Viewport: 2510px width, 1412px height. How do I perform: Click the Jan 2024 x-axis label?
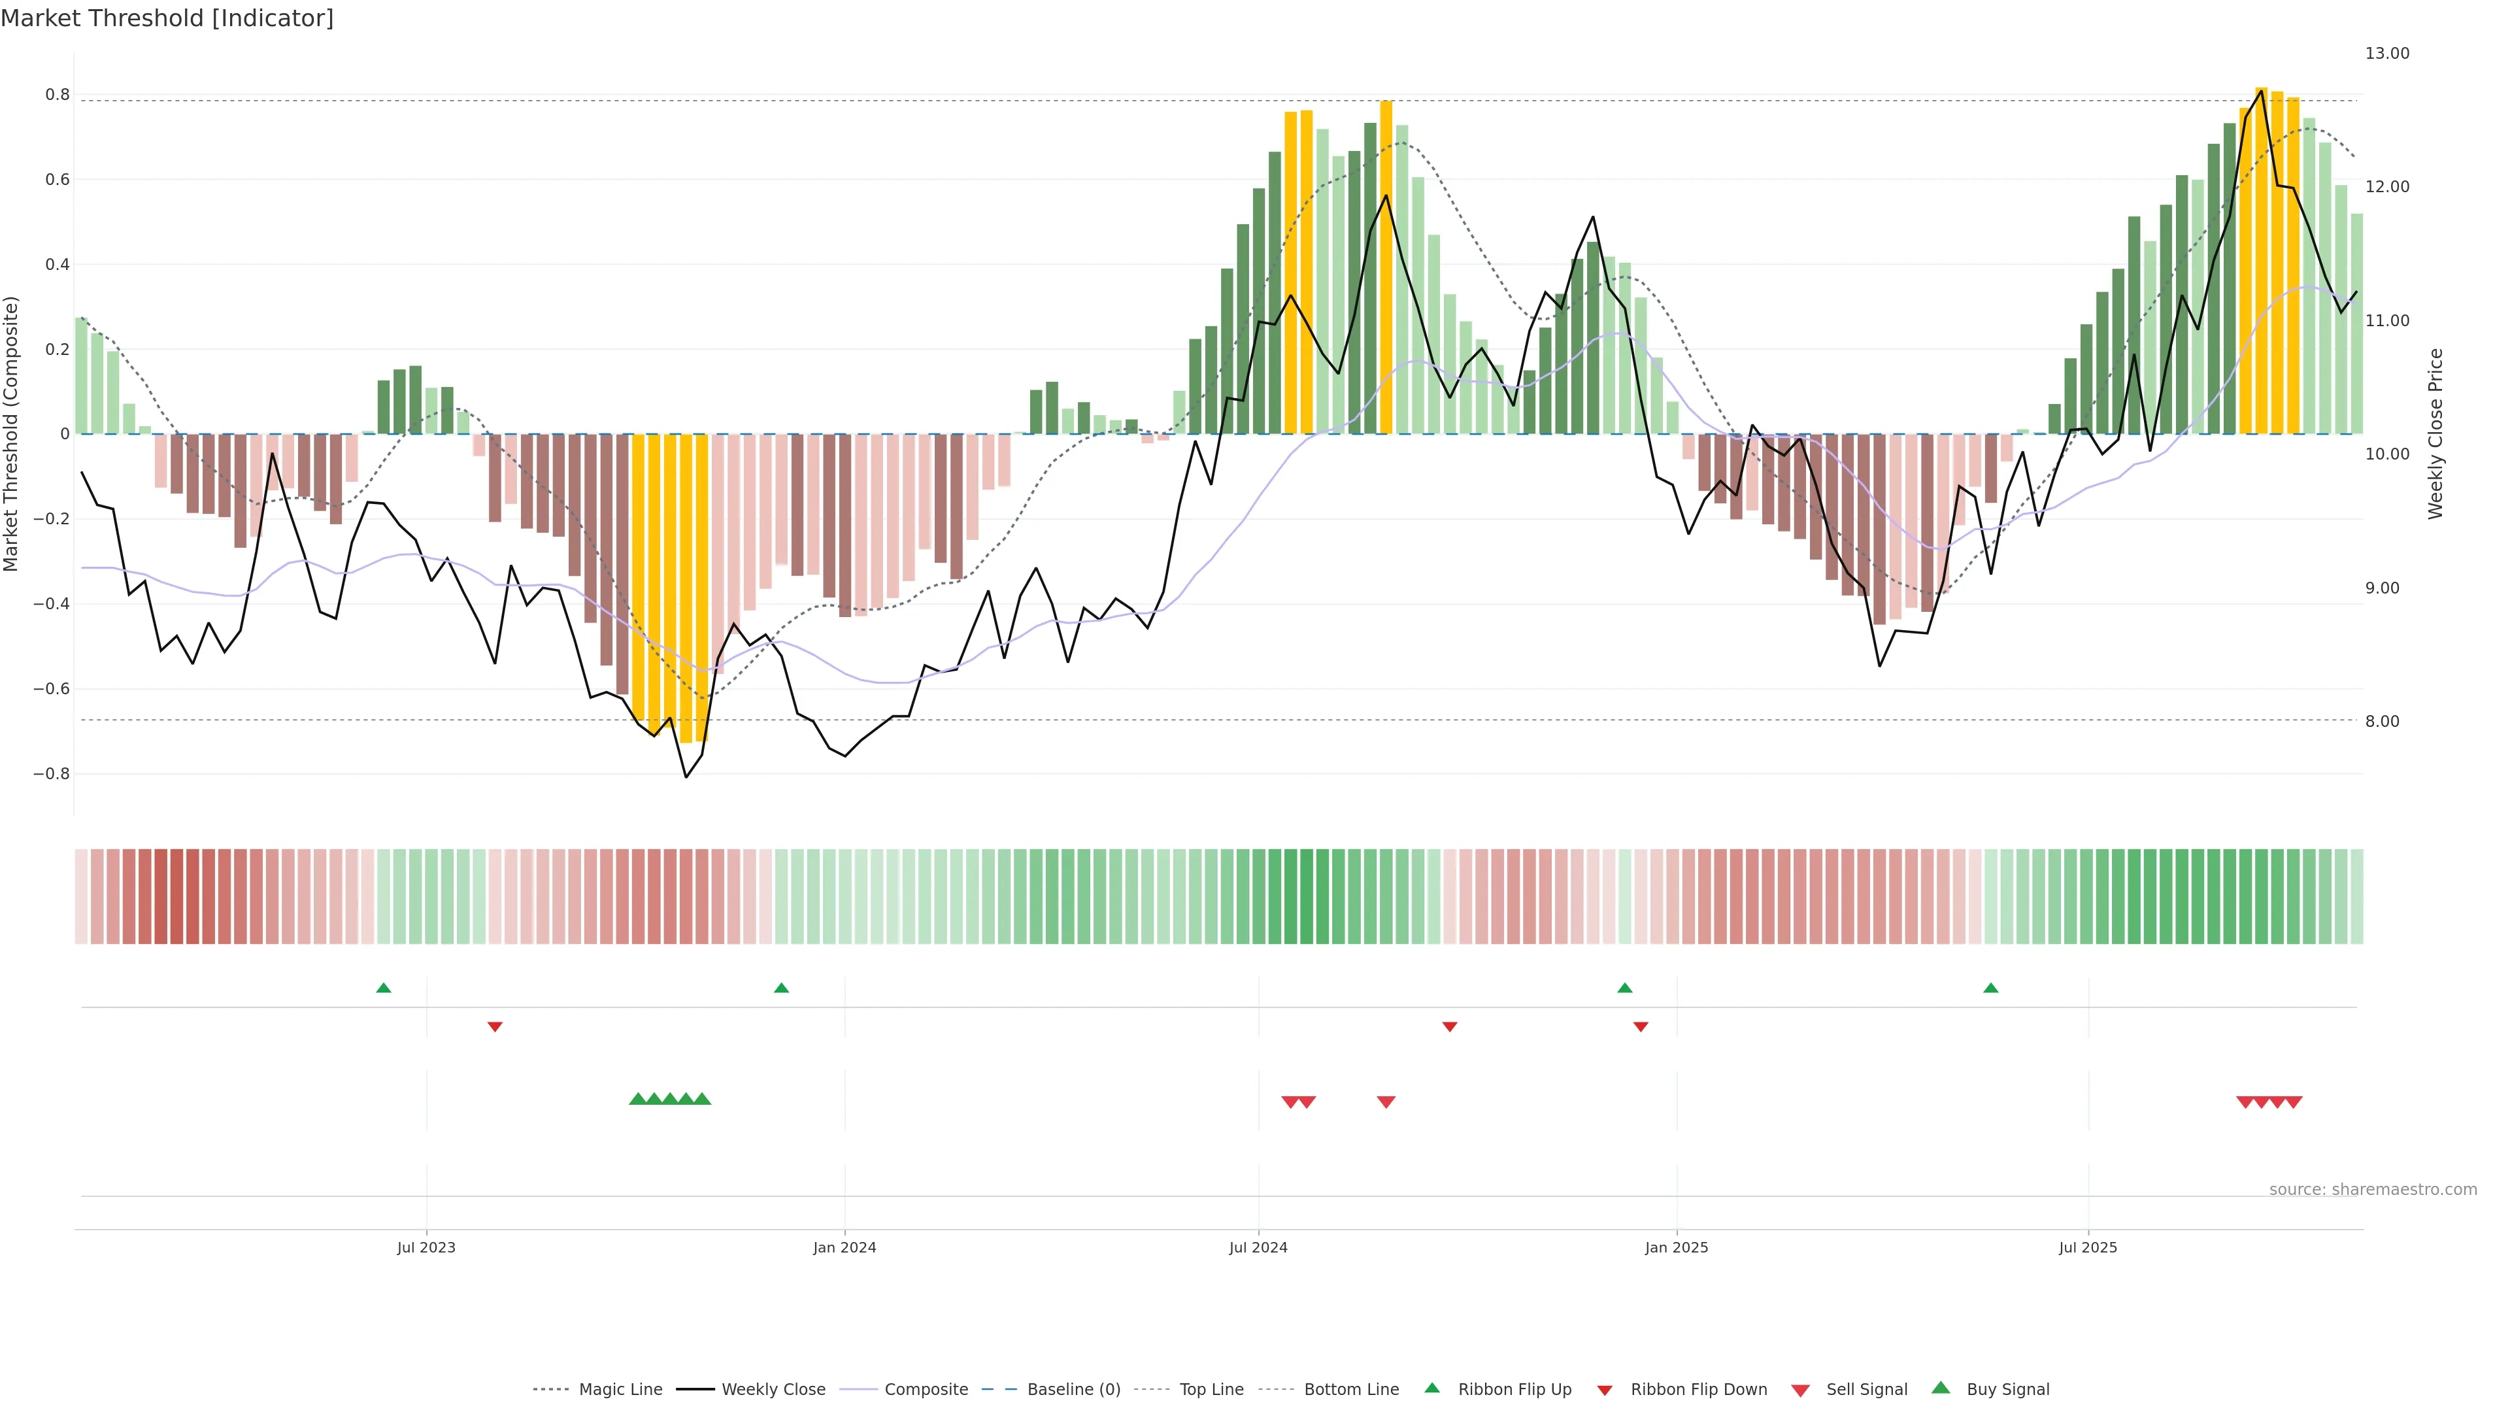[845, 1247]
